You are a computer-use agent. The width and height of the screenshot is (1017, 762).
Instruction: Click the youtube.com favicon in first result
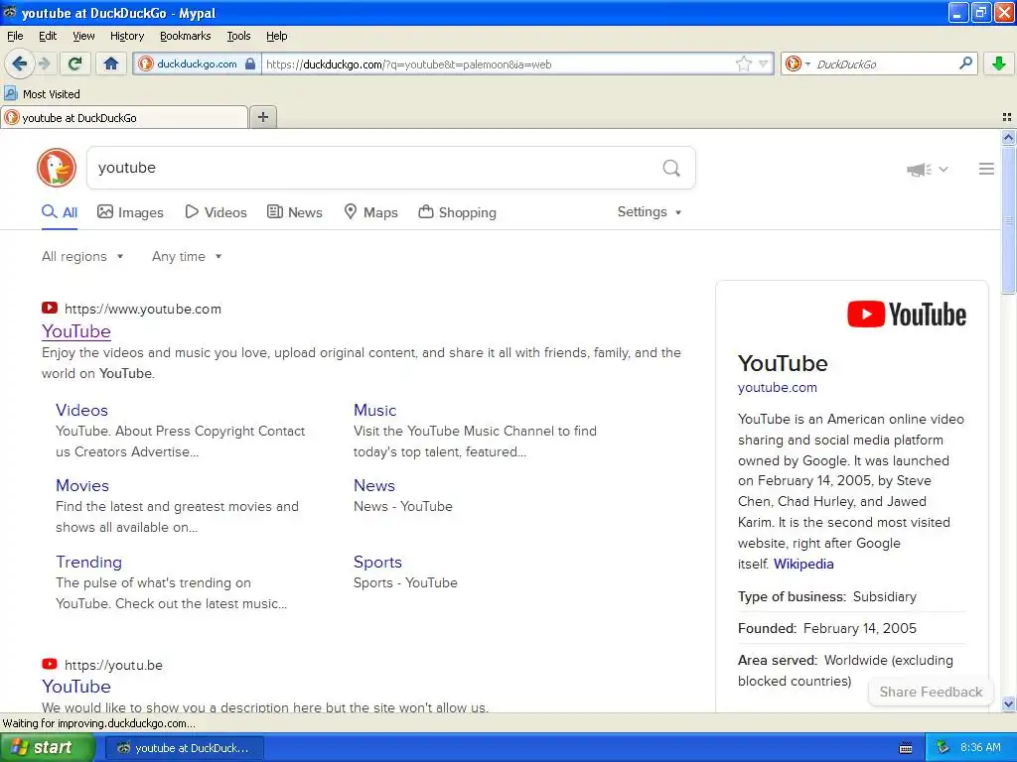(50, 308)
